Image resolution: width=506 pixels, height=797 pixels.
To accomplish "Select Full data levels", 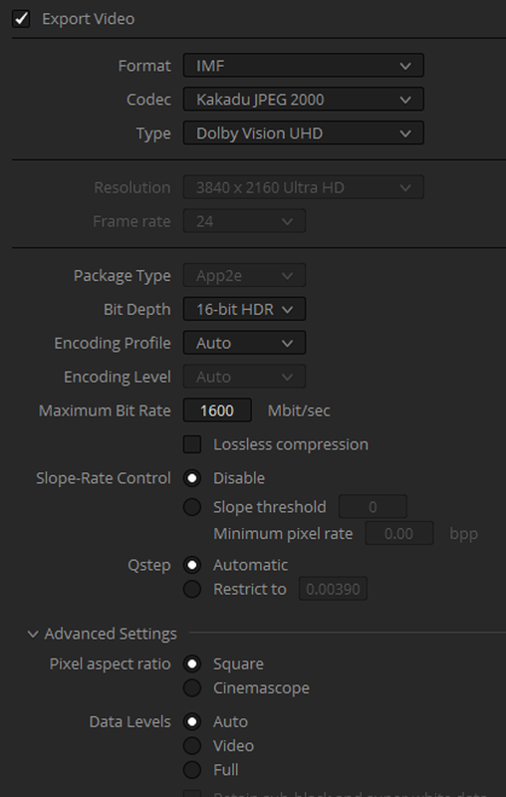I will tap(192, 770).
